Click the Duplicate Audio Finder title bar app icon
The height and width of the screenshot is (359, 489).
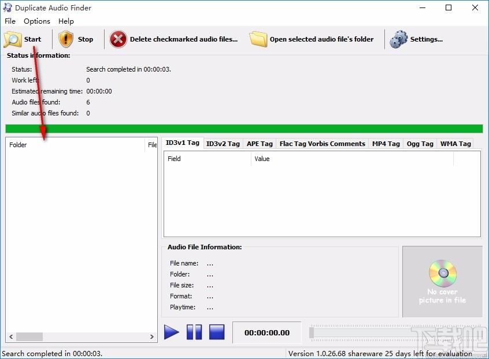7,8
